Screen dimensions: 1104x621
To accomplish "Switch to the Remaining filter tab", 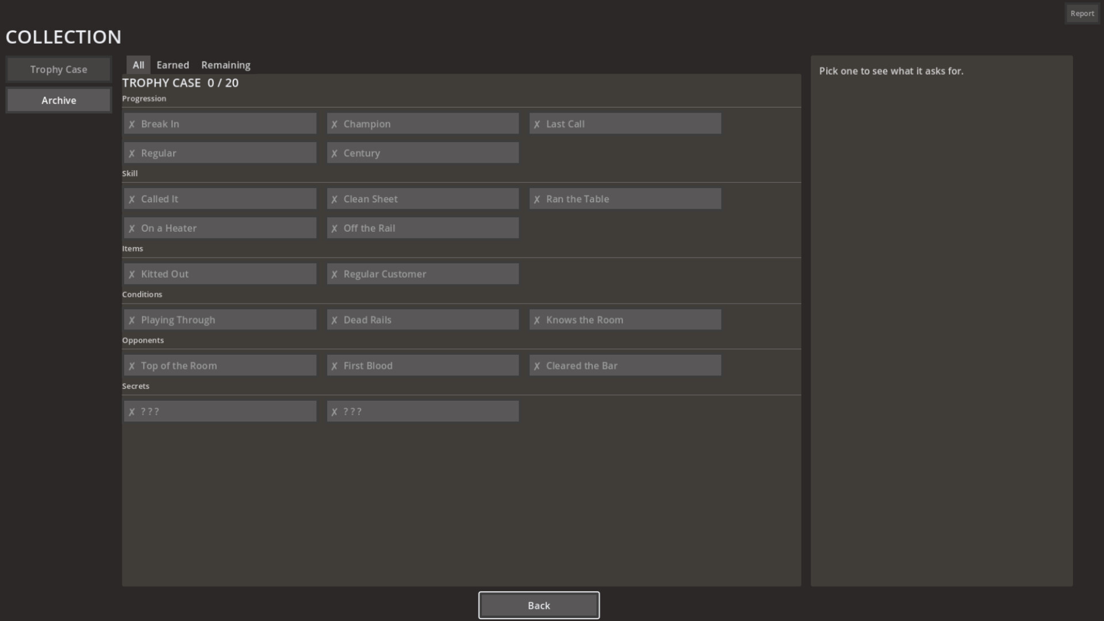I will (226, 65).
